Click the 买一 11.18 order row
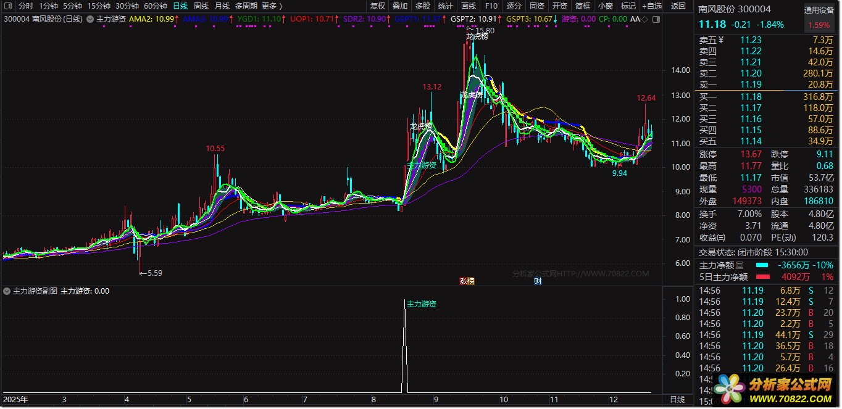Image resolution: width=842 pixels, height=409 pixels. pos(766,97)
